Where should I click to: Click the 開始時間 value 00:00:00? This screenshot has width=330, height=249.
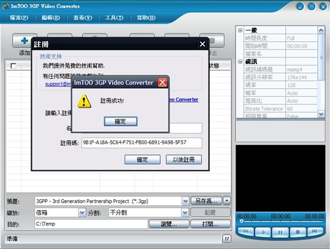[297, 46]
